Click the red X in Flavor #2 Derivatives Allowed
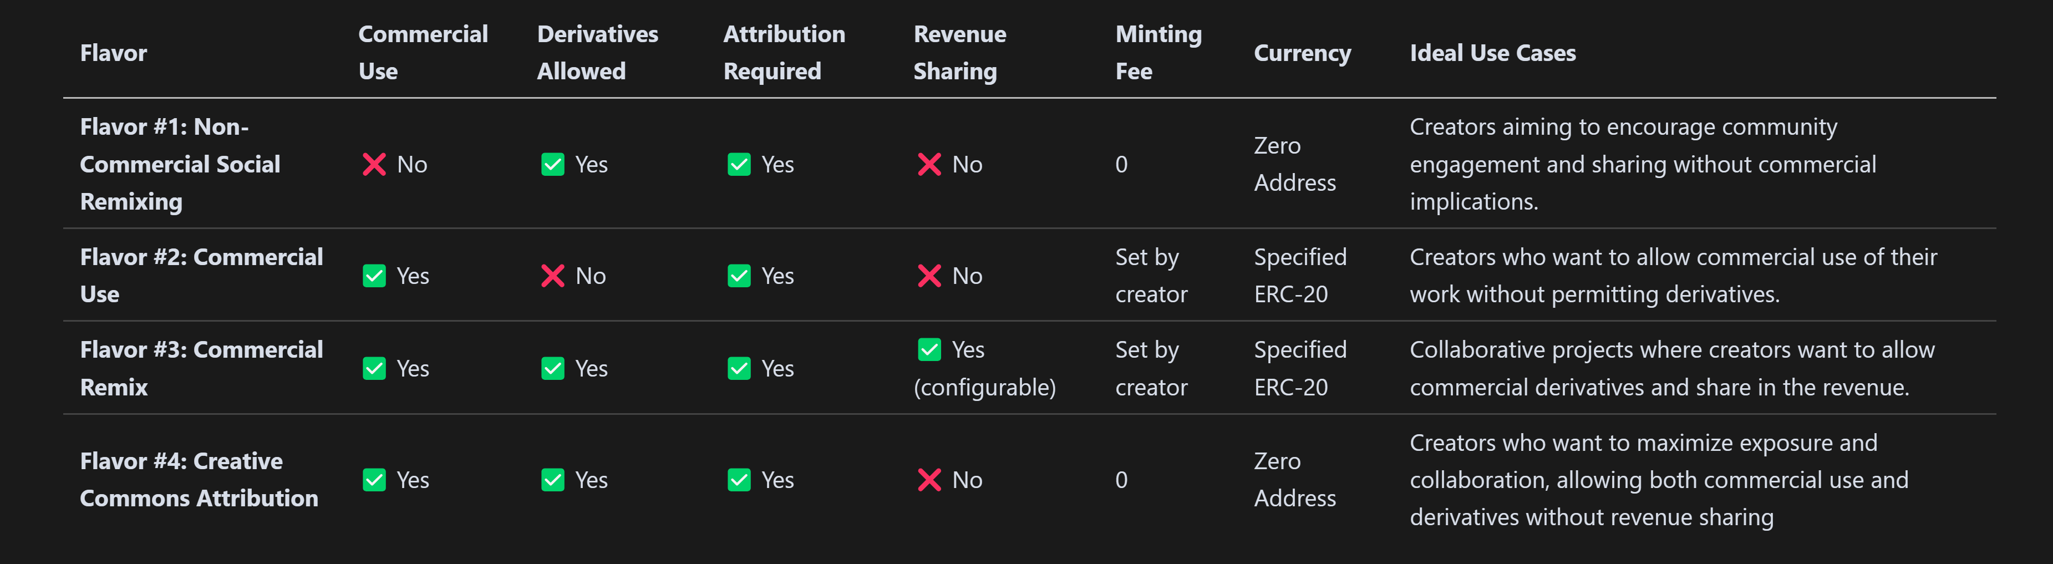 pyautogui.click(x=552, y=276)
